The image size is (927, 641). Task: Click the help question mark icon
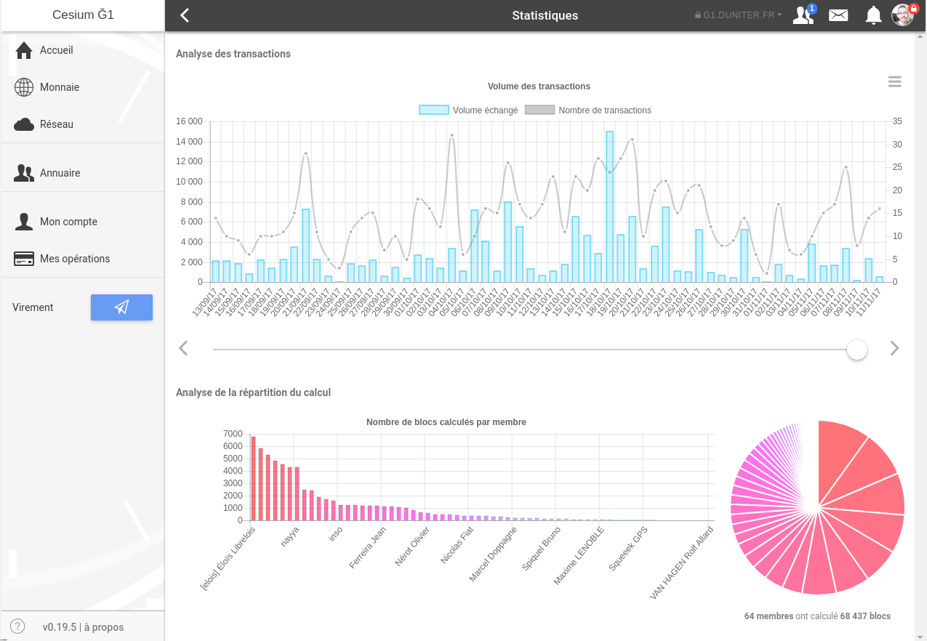click(x=17, y=626)
